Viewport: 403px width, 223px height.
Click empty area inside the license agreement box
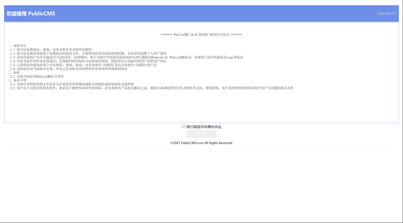point(201,107)
